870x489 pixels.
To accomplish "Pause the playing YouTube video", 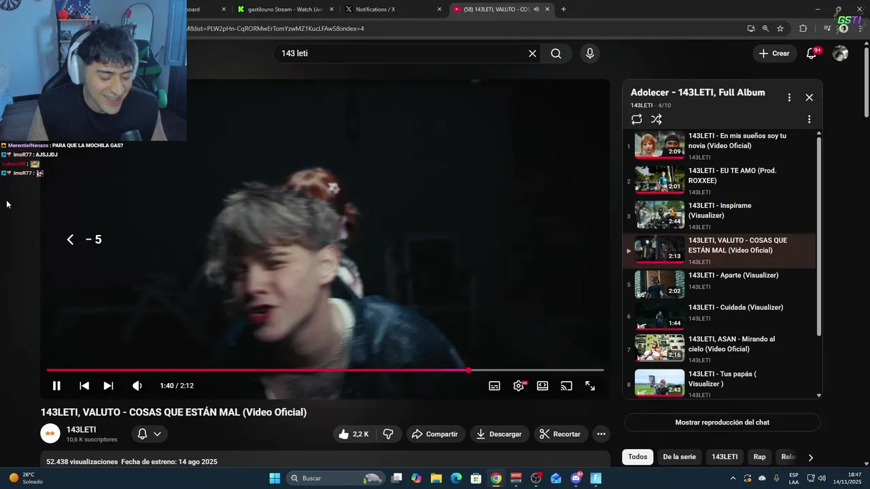I will pos(56,386).
